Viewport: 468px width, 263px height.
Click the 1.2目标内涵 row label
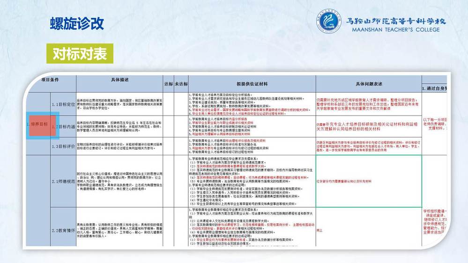click(x=64, y=127)
